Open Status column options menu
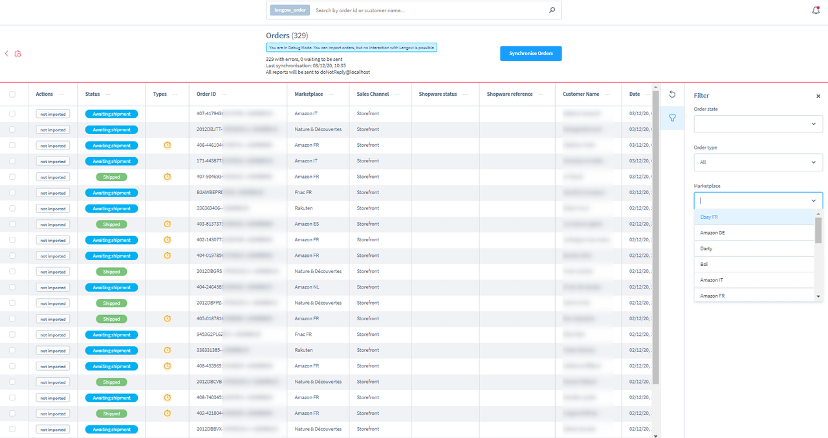This screenshot has width=828, height=438. click(x=108, y=94)
